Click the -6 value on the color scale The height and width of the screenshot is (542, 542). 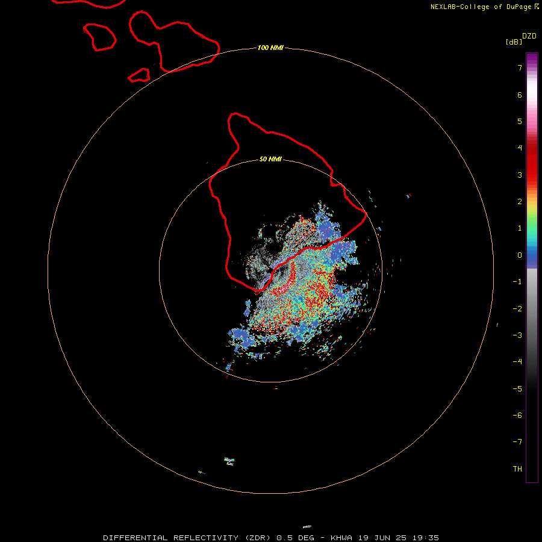tap(517, 416)
